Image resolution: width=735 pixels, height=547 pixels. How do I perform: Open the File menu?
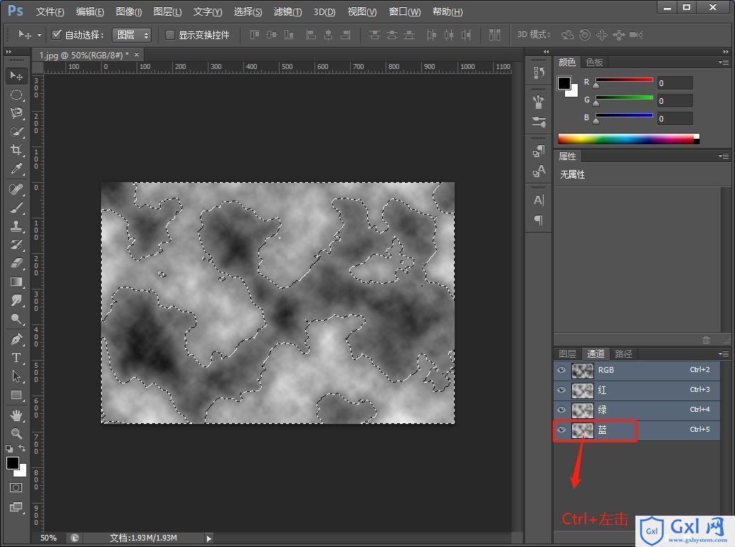point(50,11)
